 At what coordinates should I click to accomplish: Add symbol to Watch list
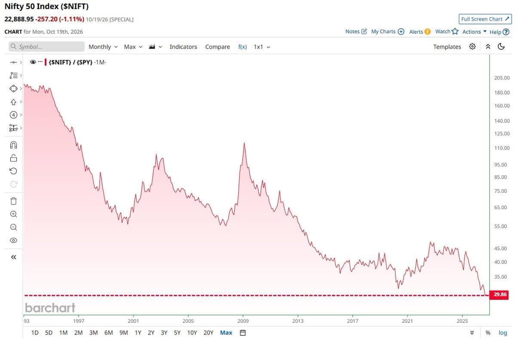click(x=447, y=31)
